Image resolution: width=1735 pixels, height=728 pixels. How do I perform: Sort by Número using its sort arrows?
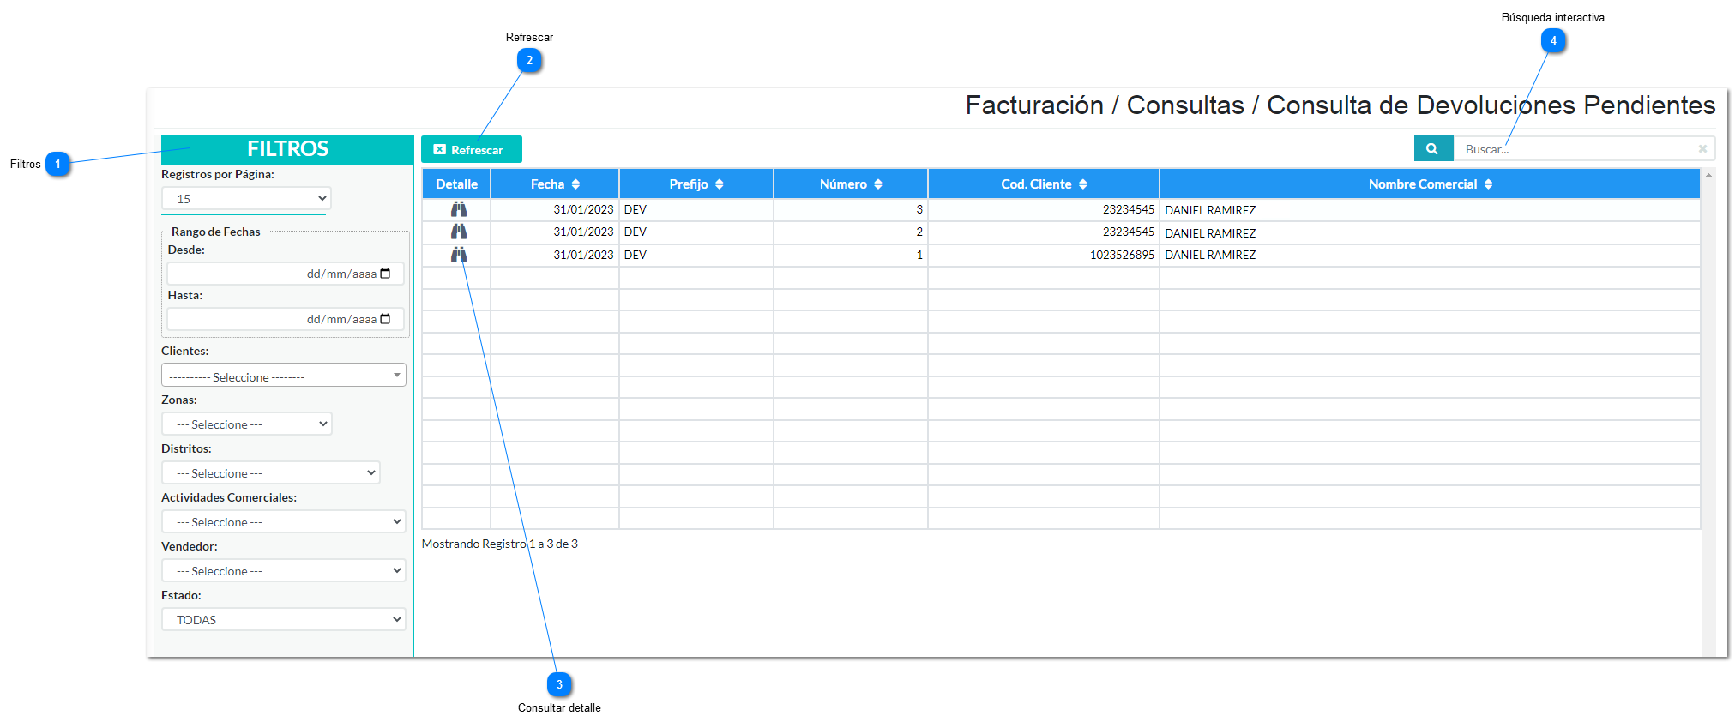(x=877, y=184)
